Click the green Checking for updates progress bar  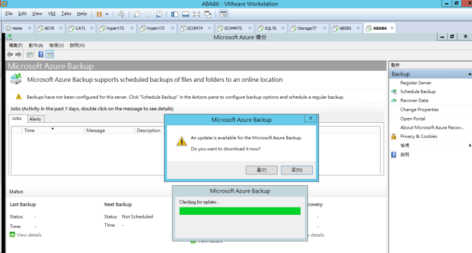tap(240, 211)
